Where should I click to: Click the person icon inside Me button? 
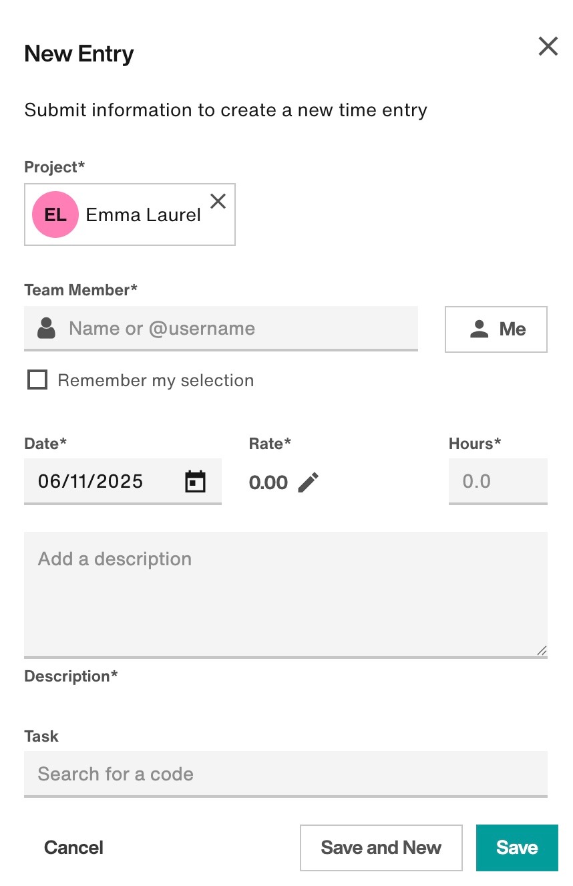click(479, 329)
